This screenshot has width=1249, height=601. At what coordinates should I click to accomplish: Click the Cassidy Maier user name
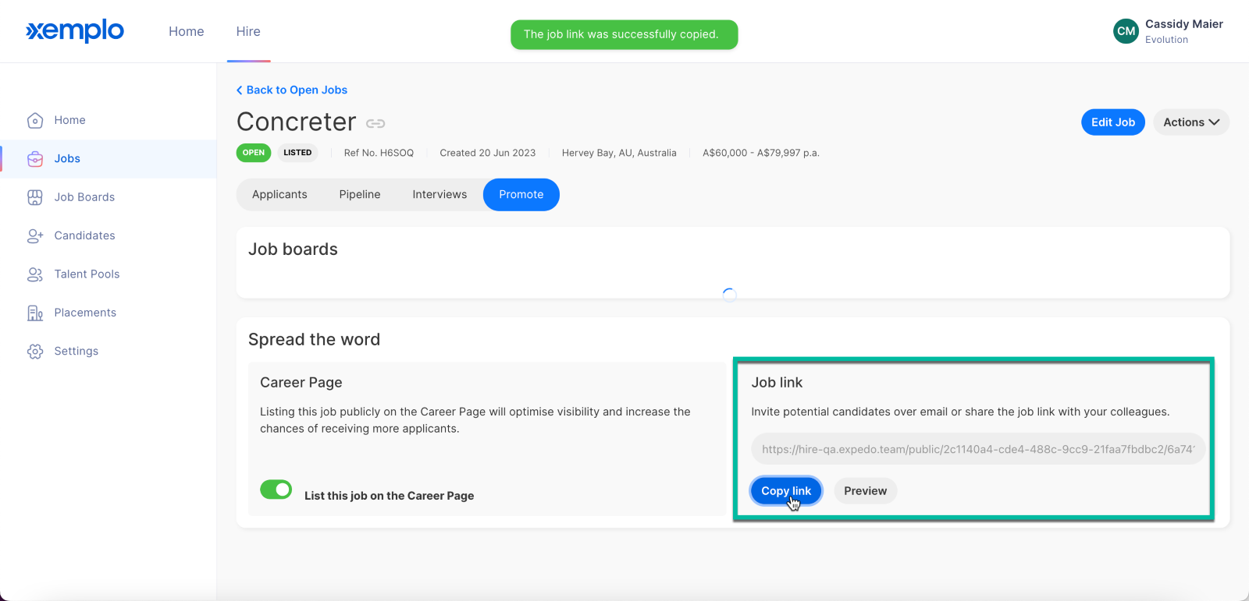1184,24
